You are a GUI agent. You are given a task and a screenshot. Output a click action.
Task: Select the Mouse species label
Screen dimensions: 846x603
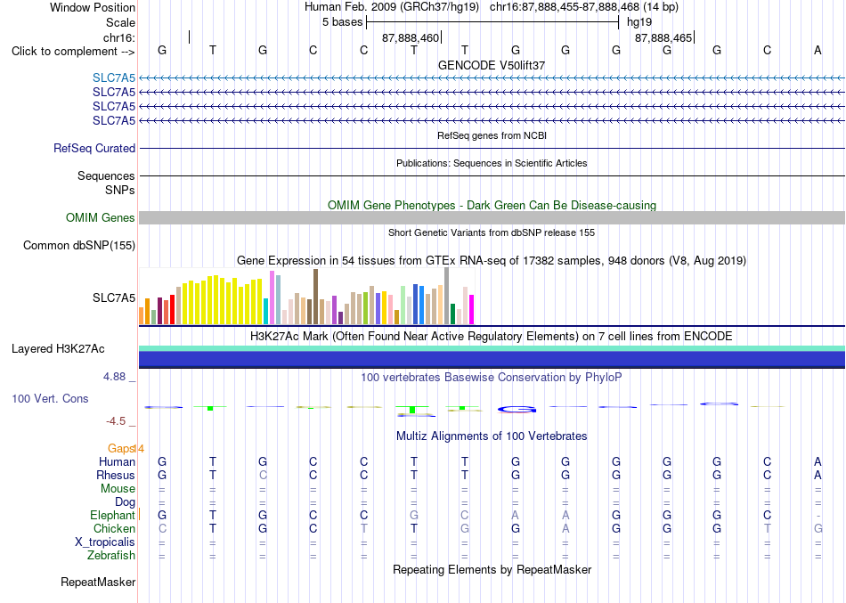coord(118,489)
